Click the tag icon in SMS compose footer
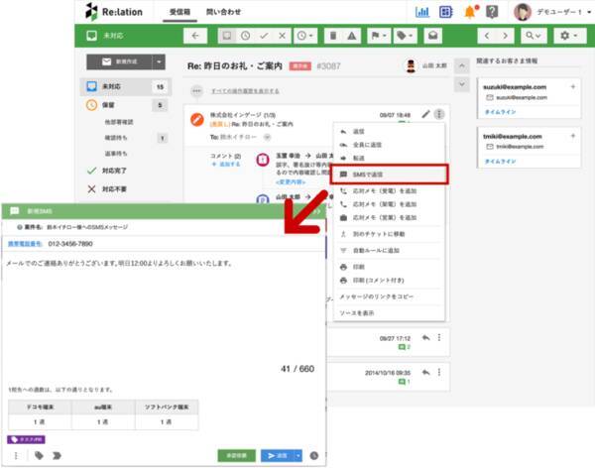 39,455
